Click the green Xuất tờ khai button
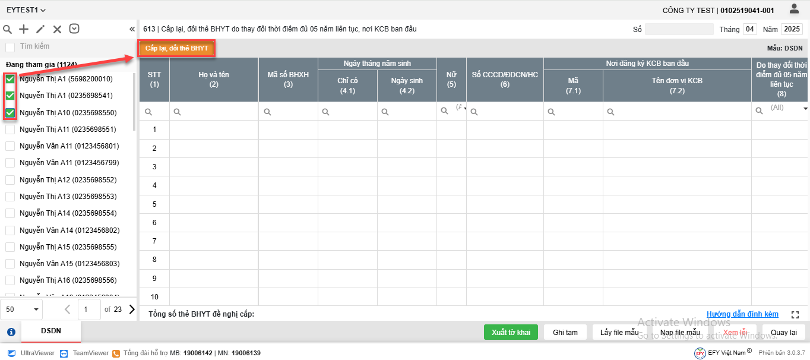 click(x=511, y=332)
